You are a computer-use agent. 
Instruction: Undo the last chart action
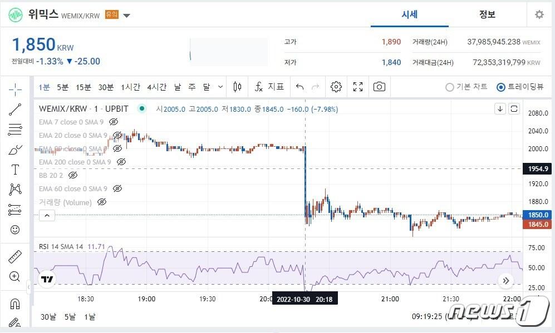coord(300,87)
